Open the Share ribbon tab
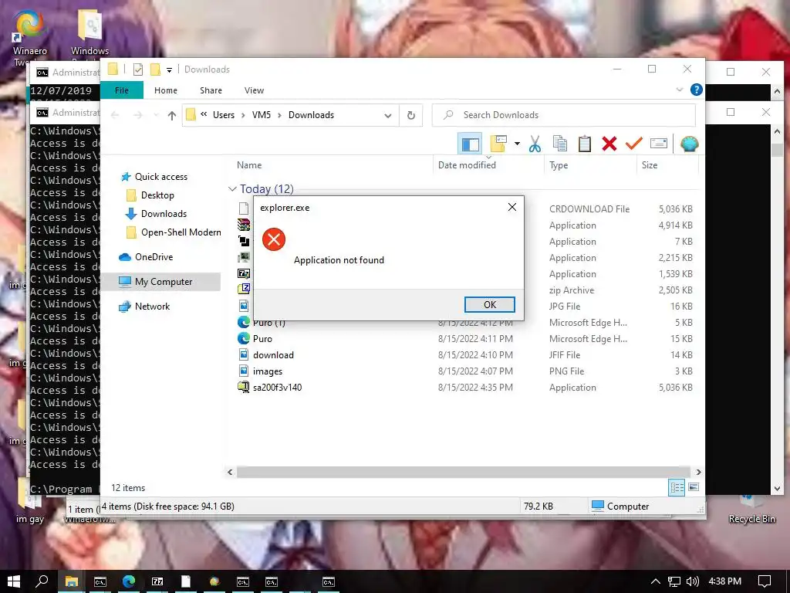 (x=211, y=90)
